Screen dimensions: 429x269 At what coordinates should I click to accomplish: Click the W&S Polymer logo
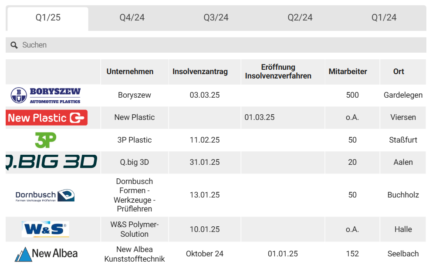45,229
